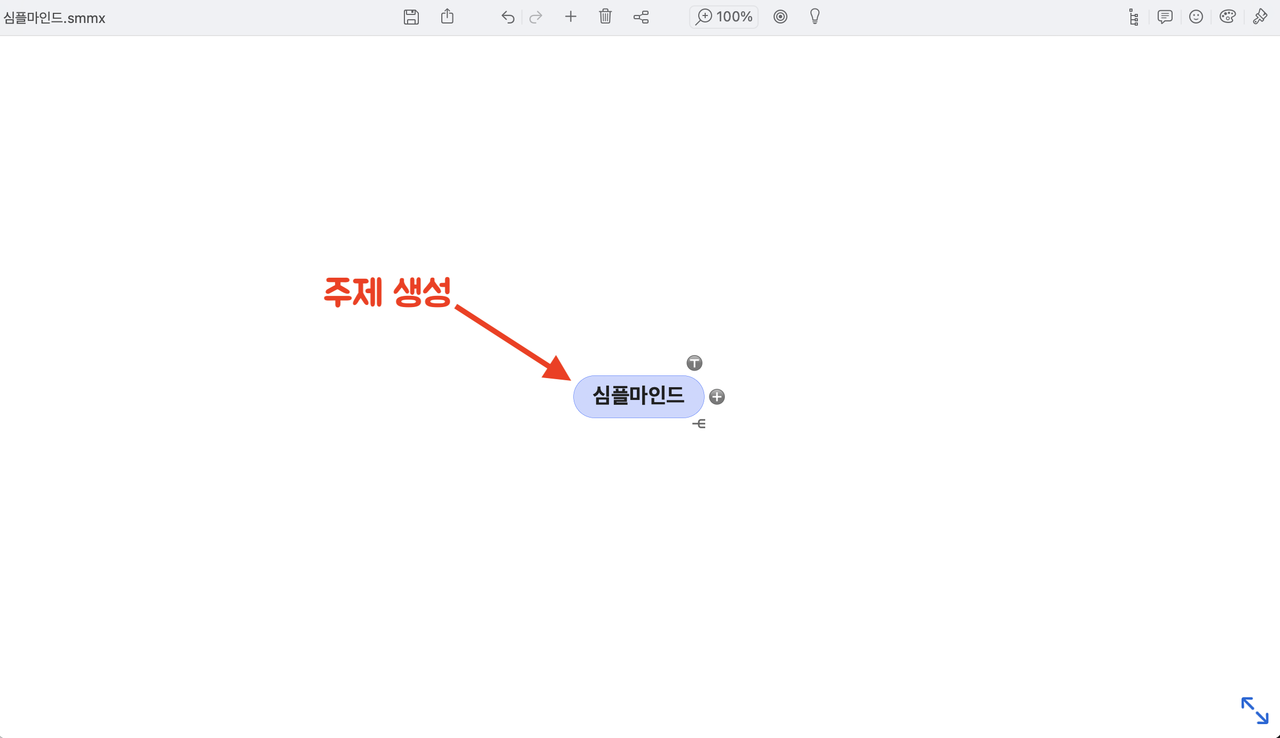Select the 심플마인드 central topic node
The width and height of the screenshot is (1280, 738).
coord(638,396)
